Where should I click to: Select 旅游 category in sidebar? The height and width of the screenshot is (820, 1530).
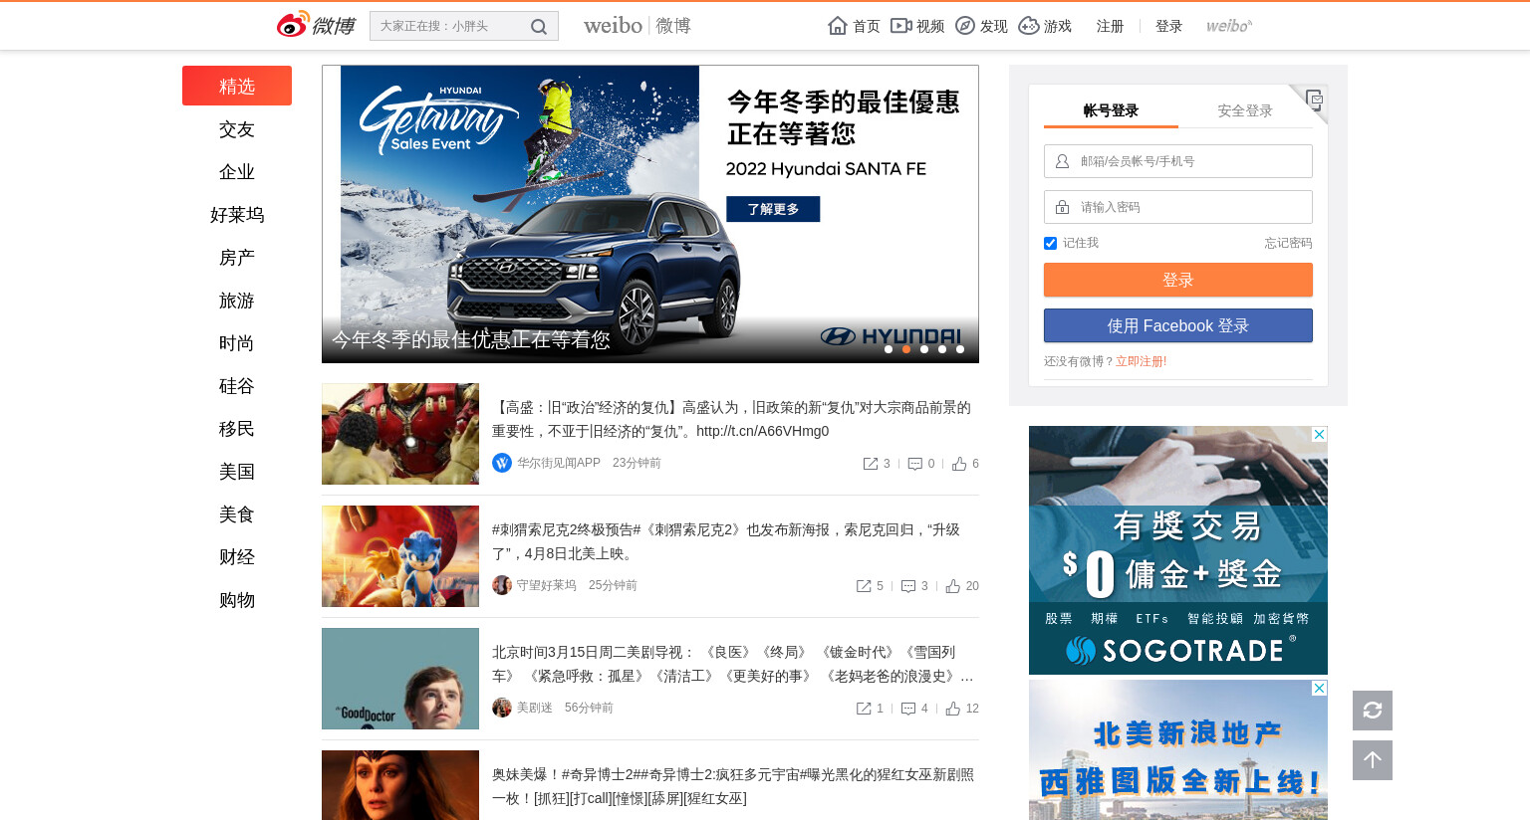click(x=237, y=301)
